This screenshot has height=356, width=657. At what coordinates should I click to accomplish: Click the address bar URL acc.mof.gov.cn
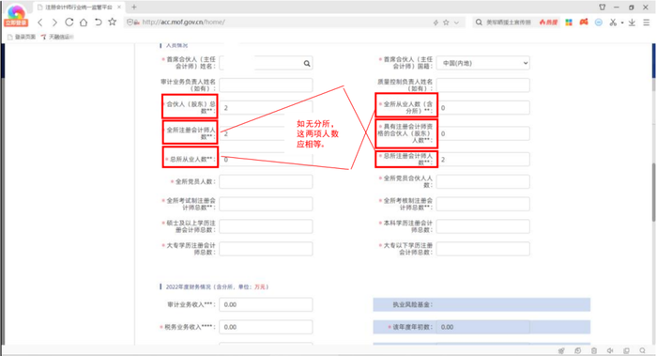point(184,23)
